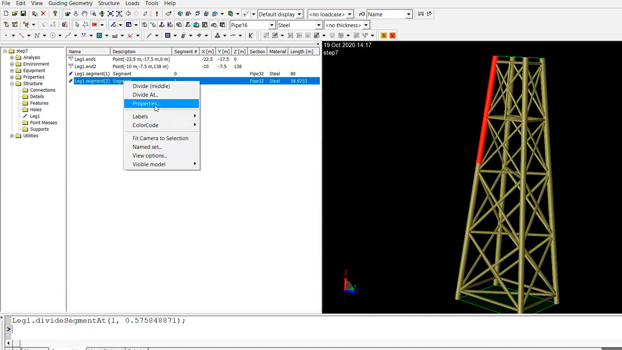Viewport: 622px width, 350px height.
Task: Open the no loadcase dropdown
Action: [x=349, y=15]
